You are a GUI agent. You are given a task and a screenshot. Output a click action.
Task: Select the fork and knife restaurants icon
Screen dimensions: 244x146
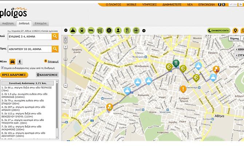[127, 30]
